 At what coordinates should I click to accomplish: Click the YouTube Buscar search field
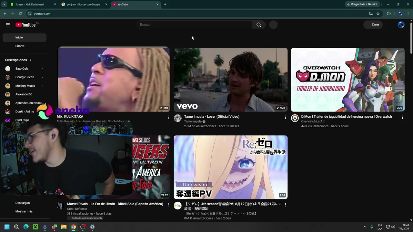coord(194,25)
